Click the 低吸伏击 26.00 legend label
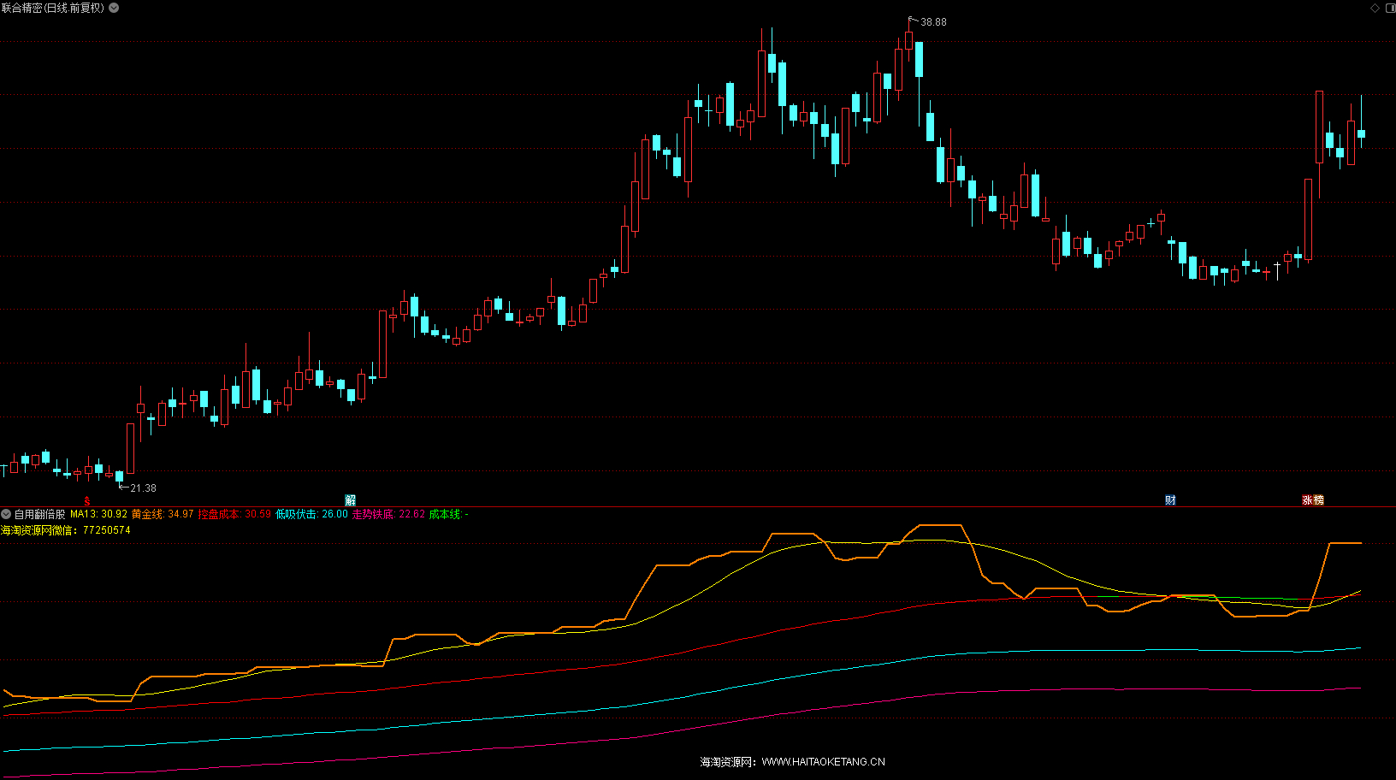Screen dimensions: 1396x780 click(311, 514)
